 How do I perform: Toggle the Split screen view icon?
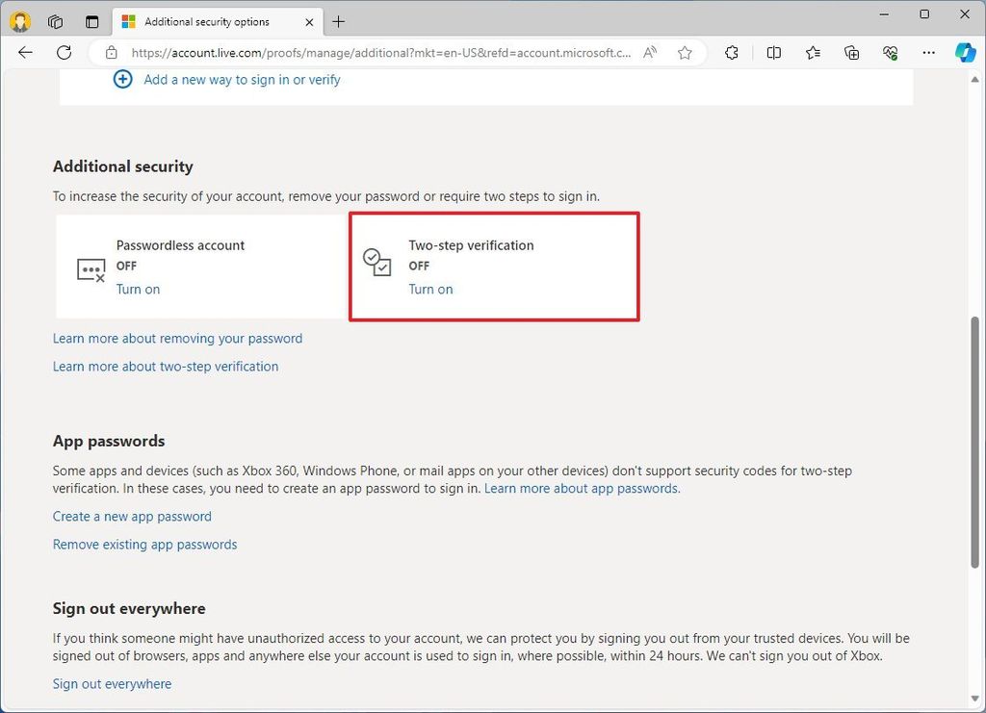click(774, 53)
